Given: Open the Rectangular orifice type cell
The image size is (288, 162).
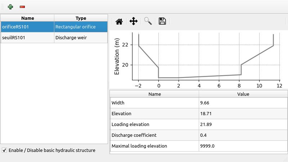Looking at the screenshot, I should coord(80,27).
